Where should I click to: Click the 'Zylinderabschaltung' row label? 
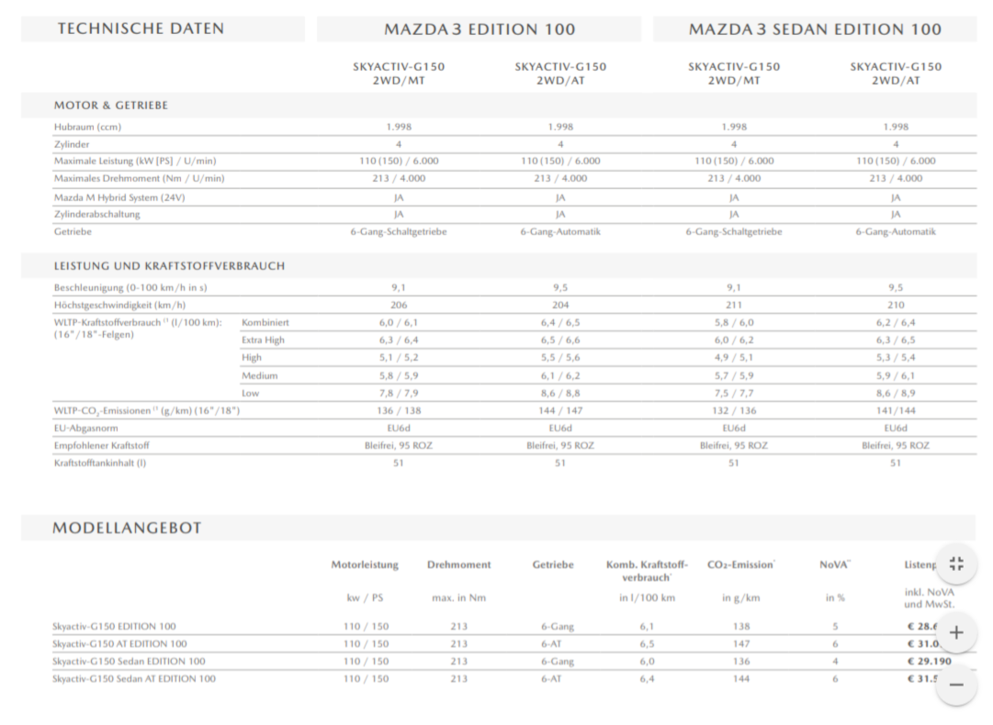96,214
